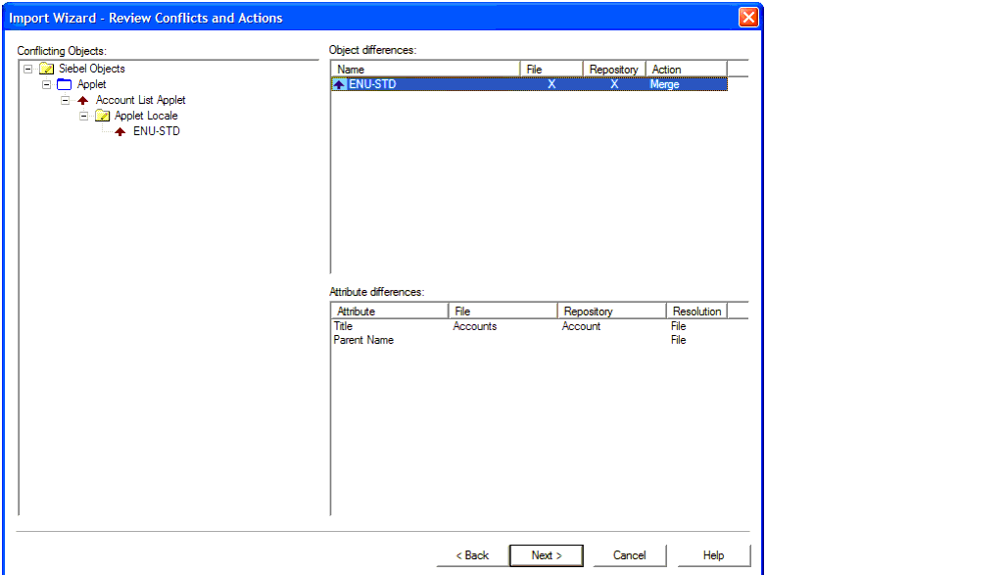Select Siebel Objects in the tree
Image resolution: width=1006 pixels, height=575 pixels.
tap(92, 69)
